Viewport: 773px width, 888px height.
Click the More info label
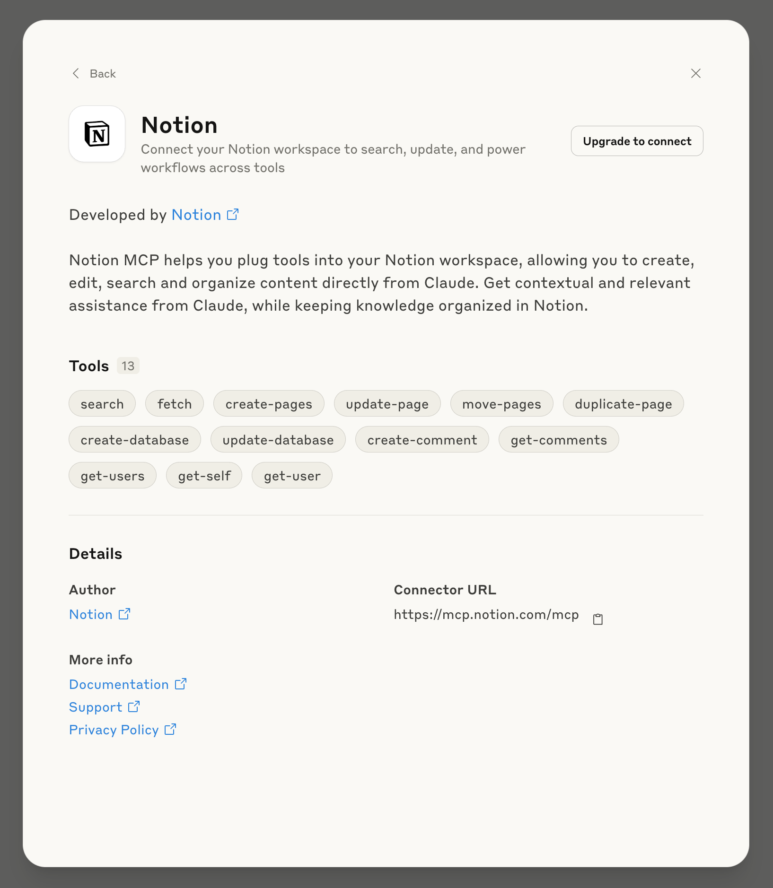(101, 660)
